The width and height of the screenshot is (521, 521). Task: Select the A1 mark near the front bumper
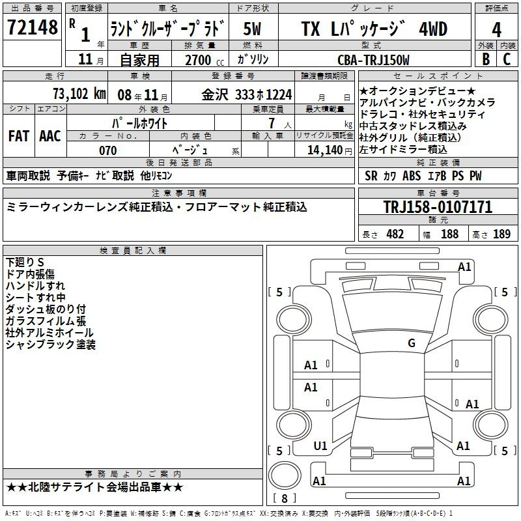464,267
